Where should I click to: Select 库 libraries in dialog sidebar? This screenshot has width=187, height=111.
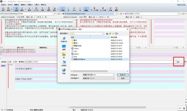pos(64,55)
